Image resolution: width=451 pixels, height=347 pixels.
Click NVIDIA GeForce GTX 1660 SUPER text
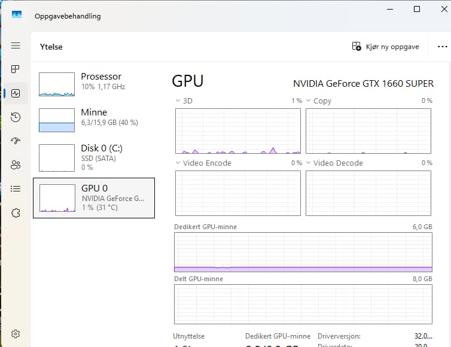[363, 83]
